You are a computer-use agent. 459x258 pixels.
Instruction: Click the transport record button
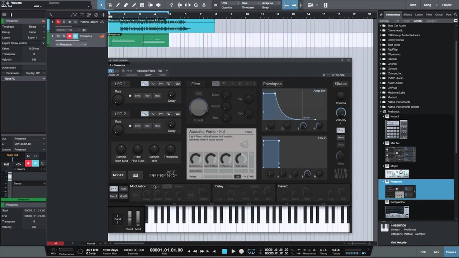click(241, 251)
